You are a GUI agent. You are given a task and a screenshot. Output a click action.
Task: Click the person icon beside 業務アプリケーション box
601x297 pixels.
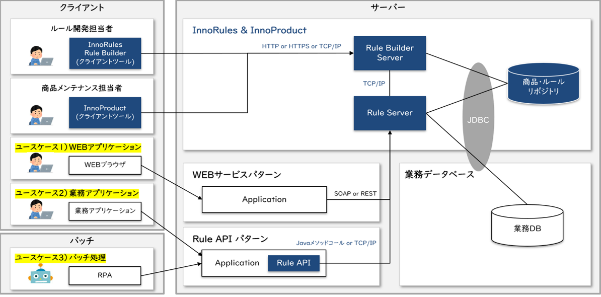[41, 209]
